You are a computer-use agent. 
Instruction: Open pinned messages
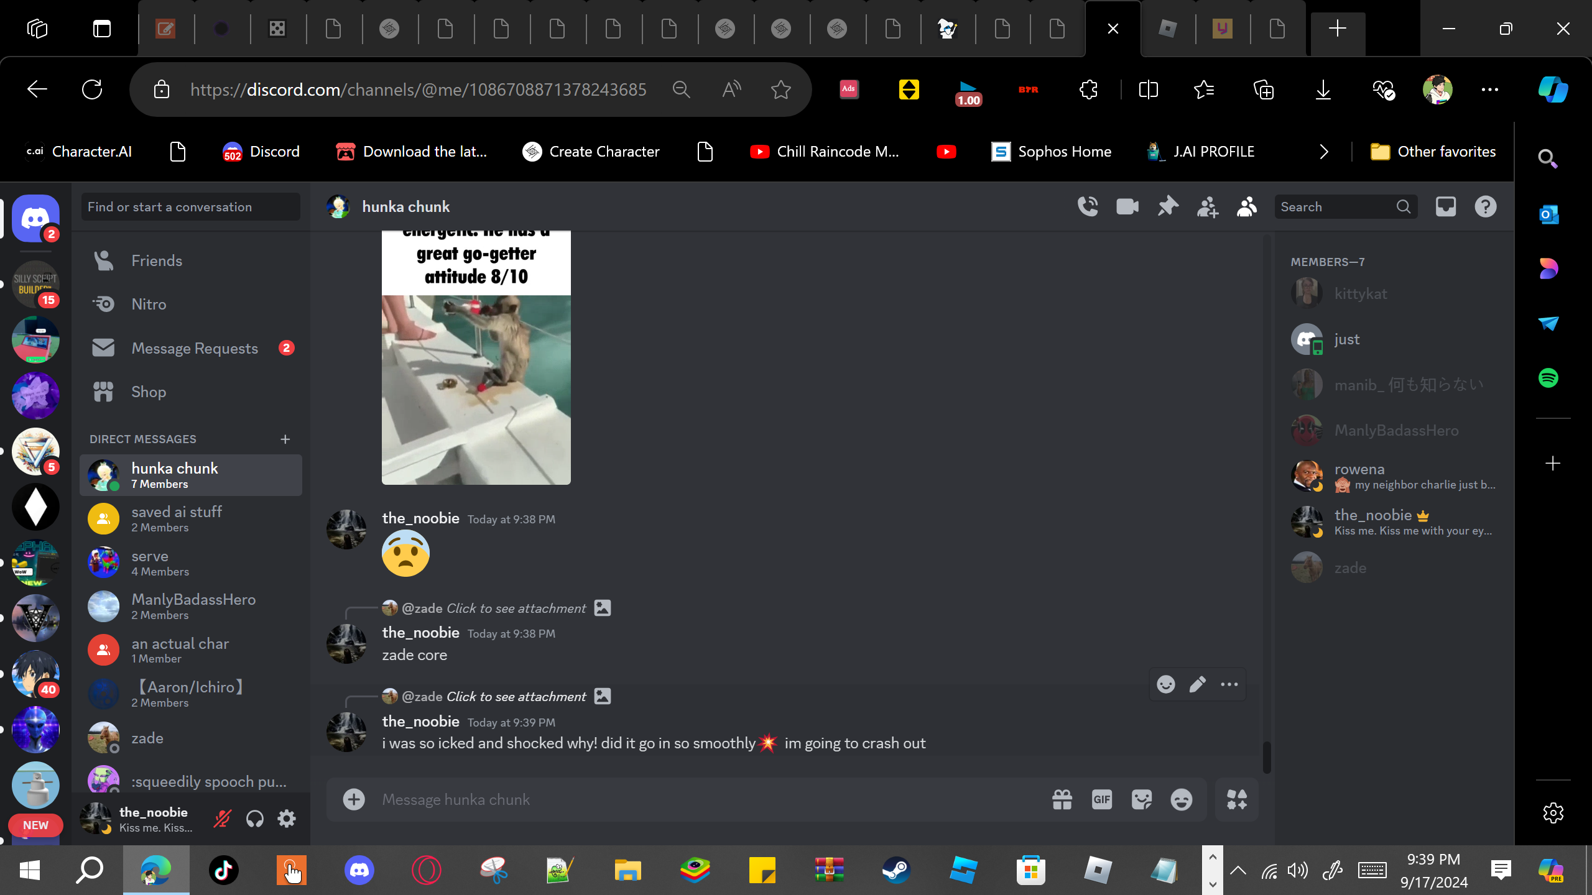[x=1167, y=206]
